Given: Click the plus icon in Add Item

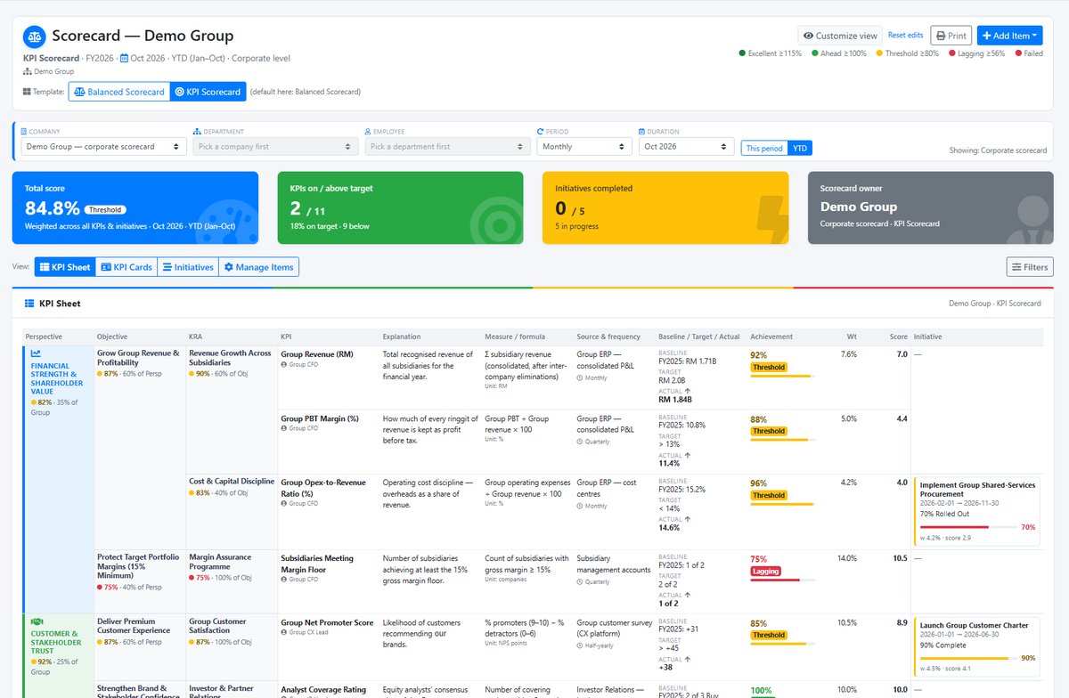Looking at the screenshot, I should coord(987,36).
